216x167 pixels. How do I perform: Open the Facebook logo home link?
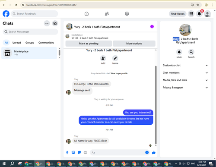(6, 14)
